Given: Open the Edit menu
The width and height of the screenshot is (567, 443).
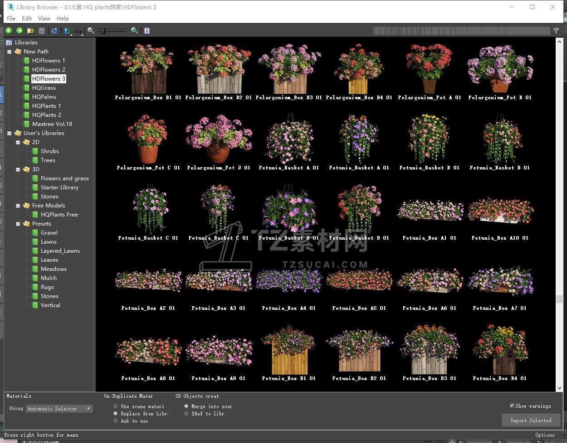Looking at the screenshot, I should pos(27,18).
